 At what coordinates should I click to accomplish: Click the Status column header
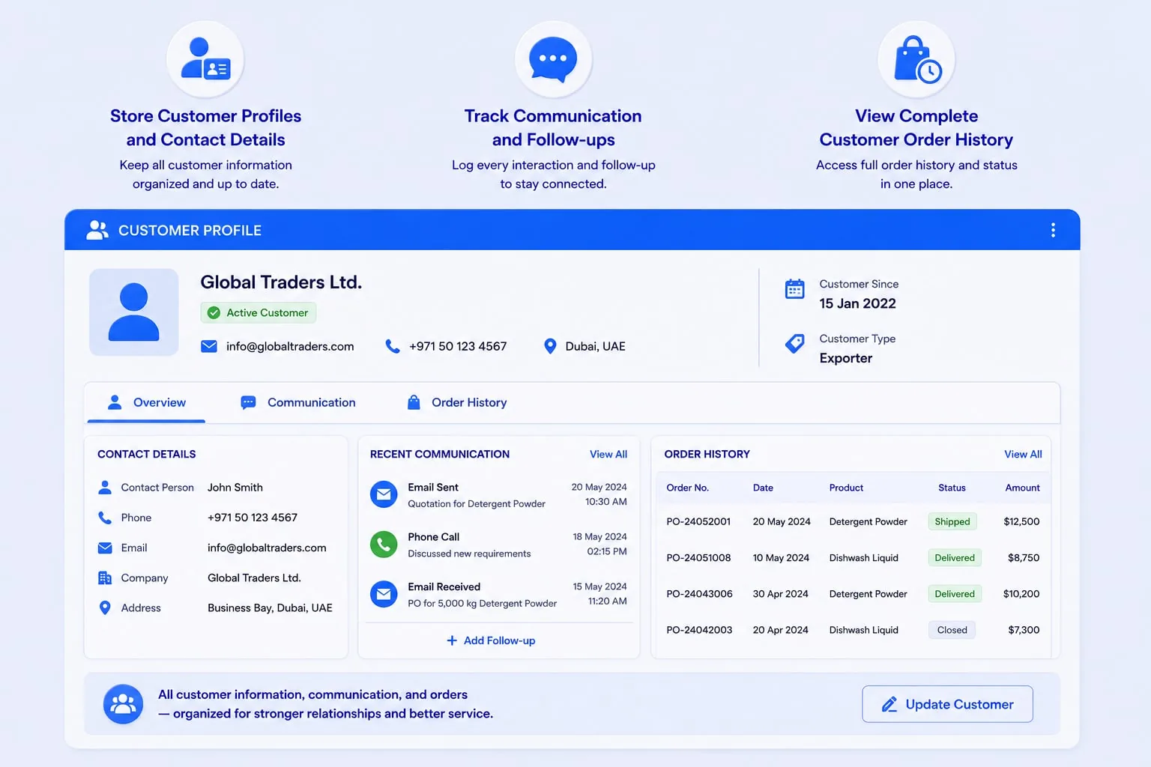point(952,488)
